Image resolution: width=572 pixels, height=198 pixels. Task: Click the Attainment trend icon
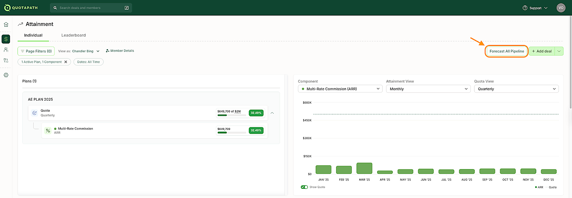[x=20, y=24]
